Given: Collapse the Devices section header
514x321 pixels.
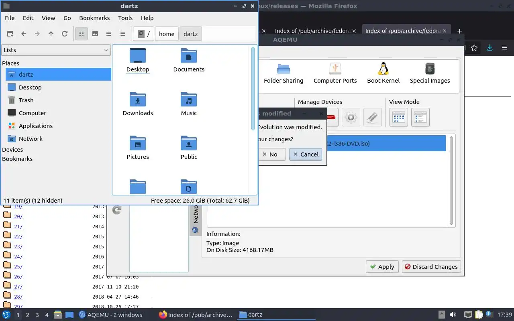Looking at the screenshot, I should click(x=12, y=150).
